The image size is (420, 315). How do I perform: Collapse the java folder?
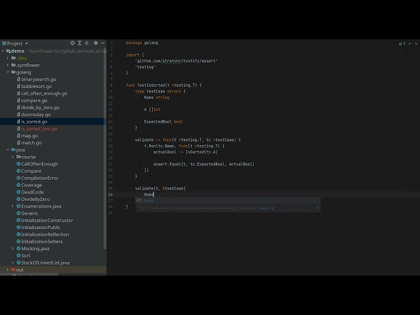point(8,150)
